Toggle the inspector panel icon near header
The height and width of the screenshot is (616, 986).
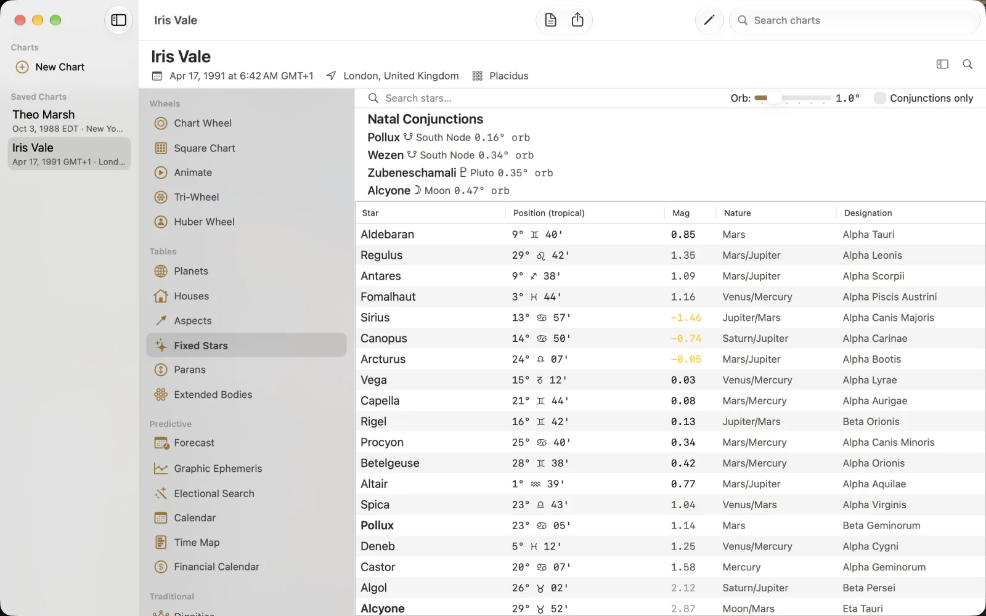pyautogui.click(x=942, y=64)
